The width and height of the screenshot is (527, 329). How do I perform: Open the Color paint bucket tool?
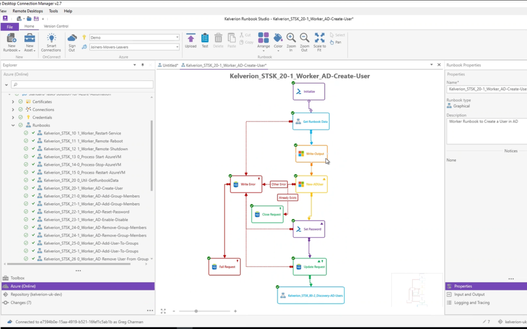tap(278, 38)
